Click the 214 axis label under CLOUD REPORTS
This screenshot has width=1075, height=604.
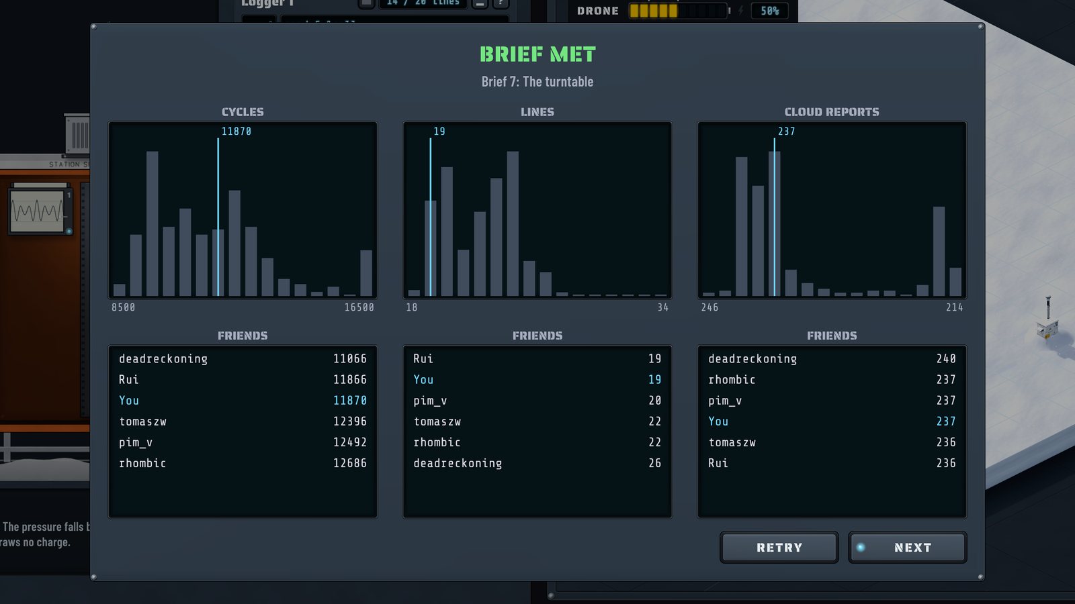[955, 307]
